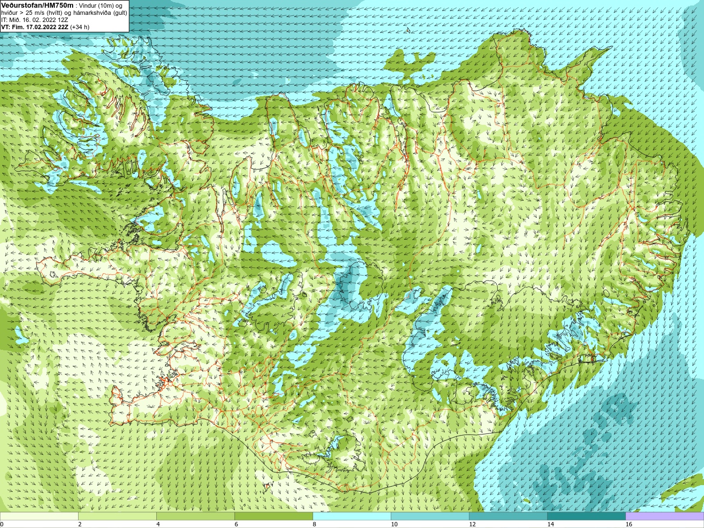Click the legend scale label 14

pos(551,524)
